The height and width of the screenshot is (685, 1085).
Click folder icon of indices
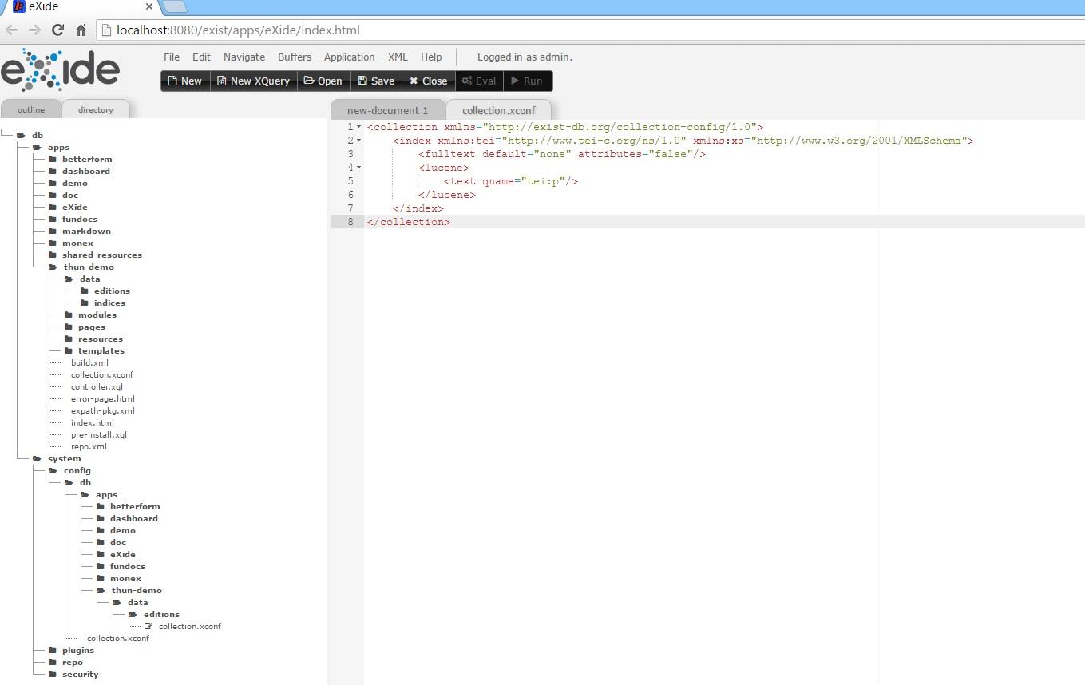coord(85,303)
